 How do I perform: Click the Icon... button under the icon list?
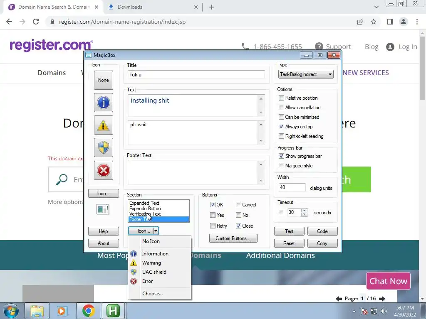(103, 194)
